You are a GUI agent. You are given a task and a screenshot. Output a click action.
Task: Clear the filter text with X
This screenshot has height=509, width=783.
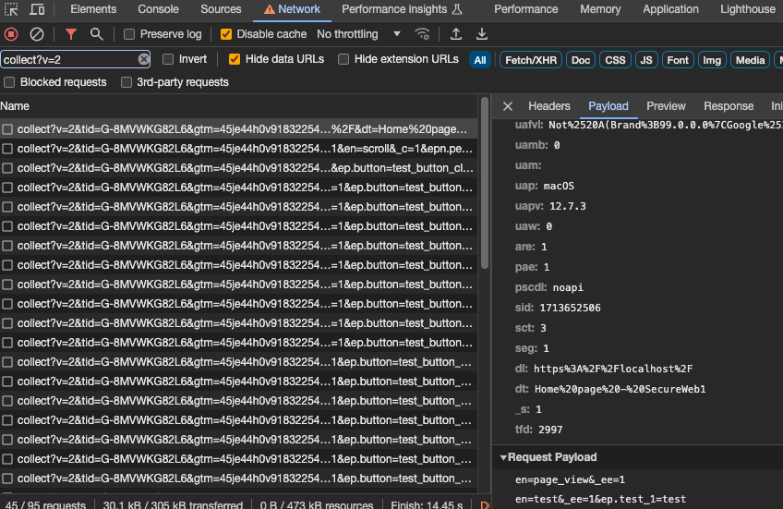pos(144,59)
